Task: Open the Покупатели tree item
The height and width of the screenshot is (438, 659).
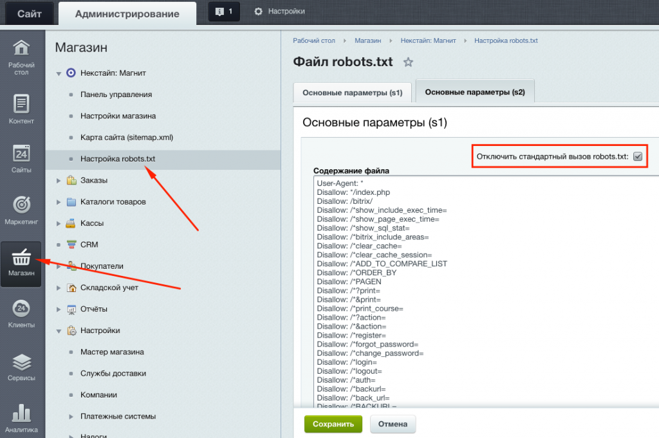Action: [102, 266]
